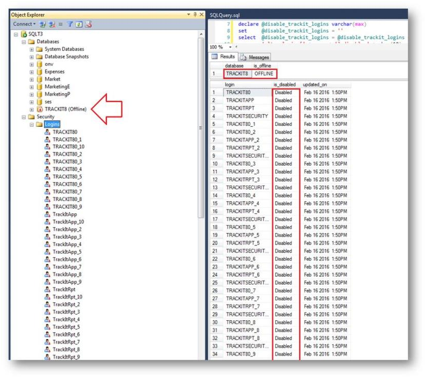Select the updated_on cell in row 1

pyautogui.click(x=325, y=93)
